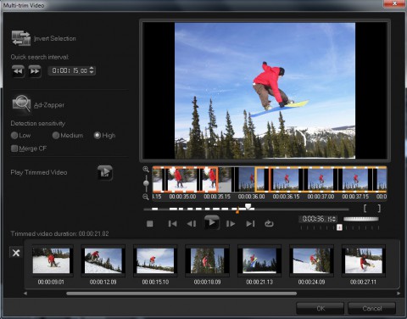Zoom in on the timeline strip
The height and width of the screenshot is (319, 407).
point(146,170)
